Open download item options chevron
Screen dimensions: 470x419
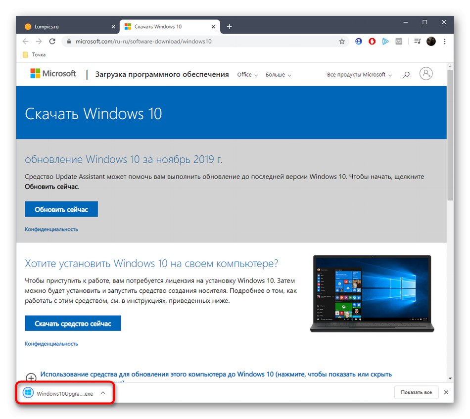[103, 393]
